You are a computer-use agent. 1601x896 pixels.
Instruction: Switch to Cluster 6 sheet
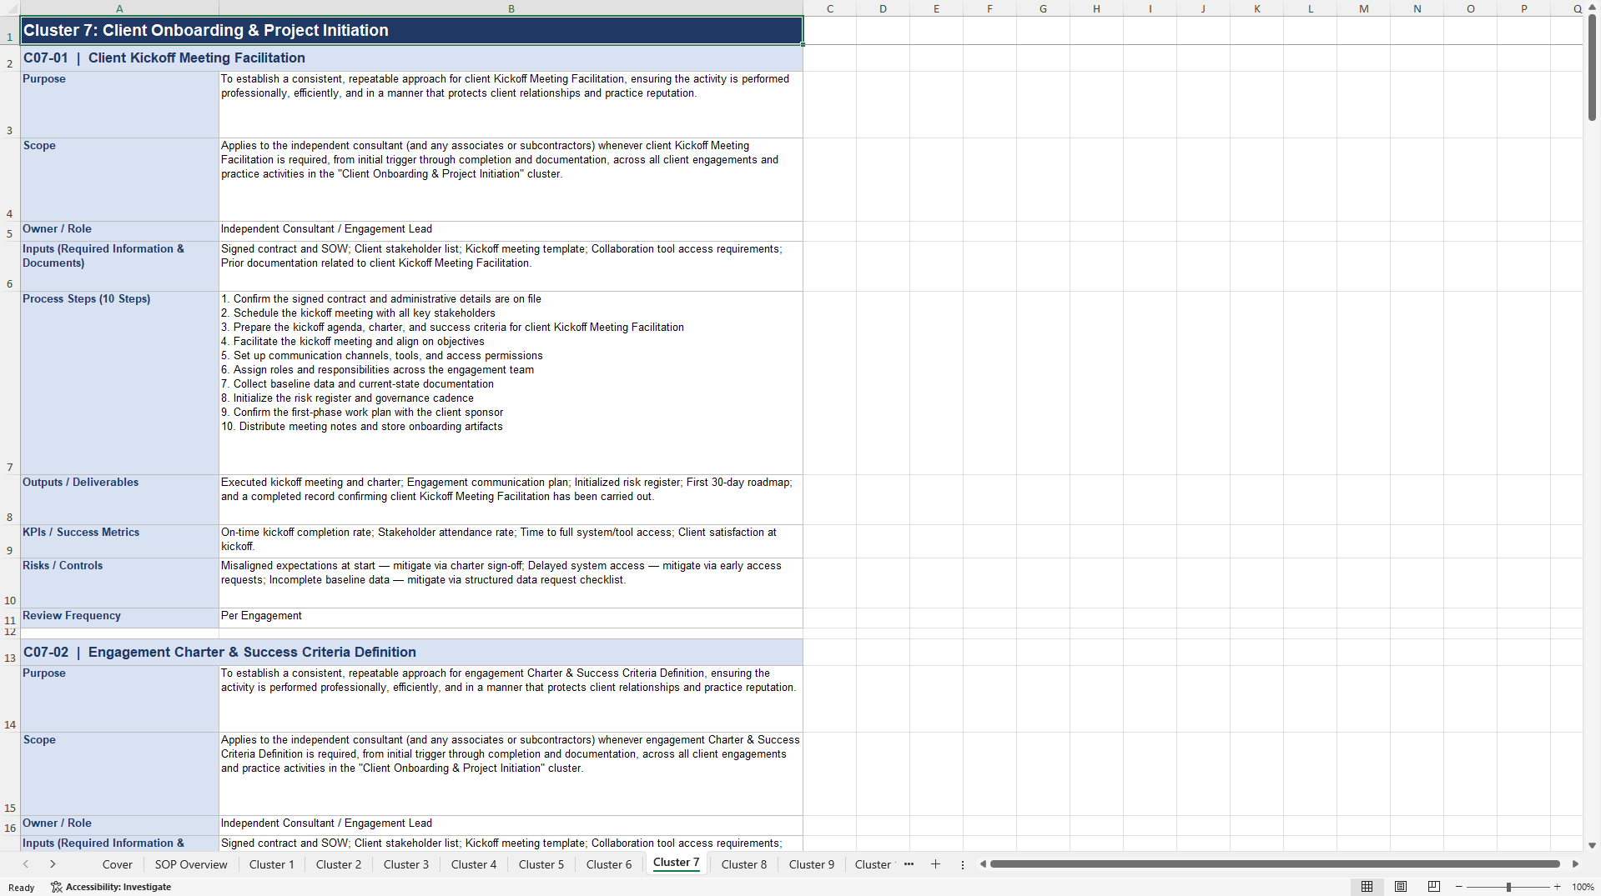click(609, 864)
